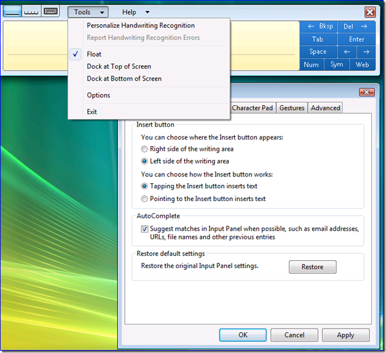Open the Sym symbols keypad
The width and height of the screenshot is (386, 353).
click(x=336, y=65)
